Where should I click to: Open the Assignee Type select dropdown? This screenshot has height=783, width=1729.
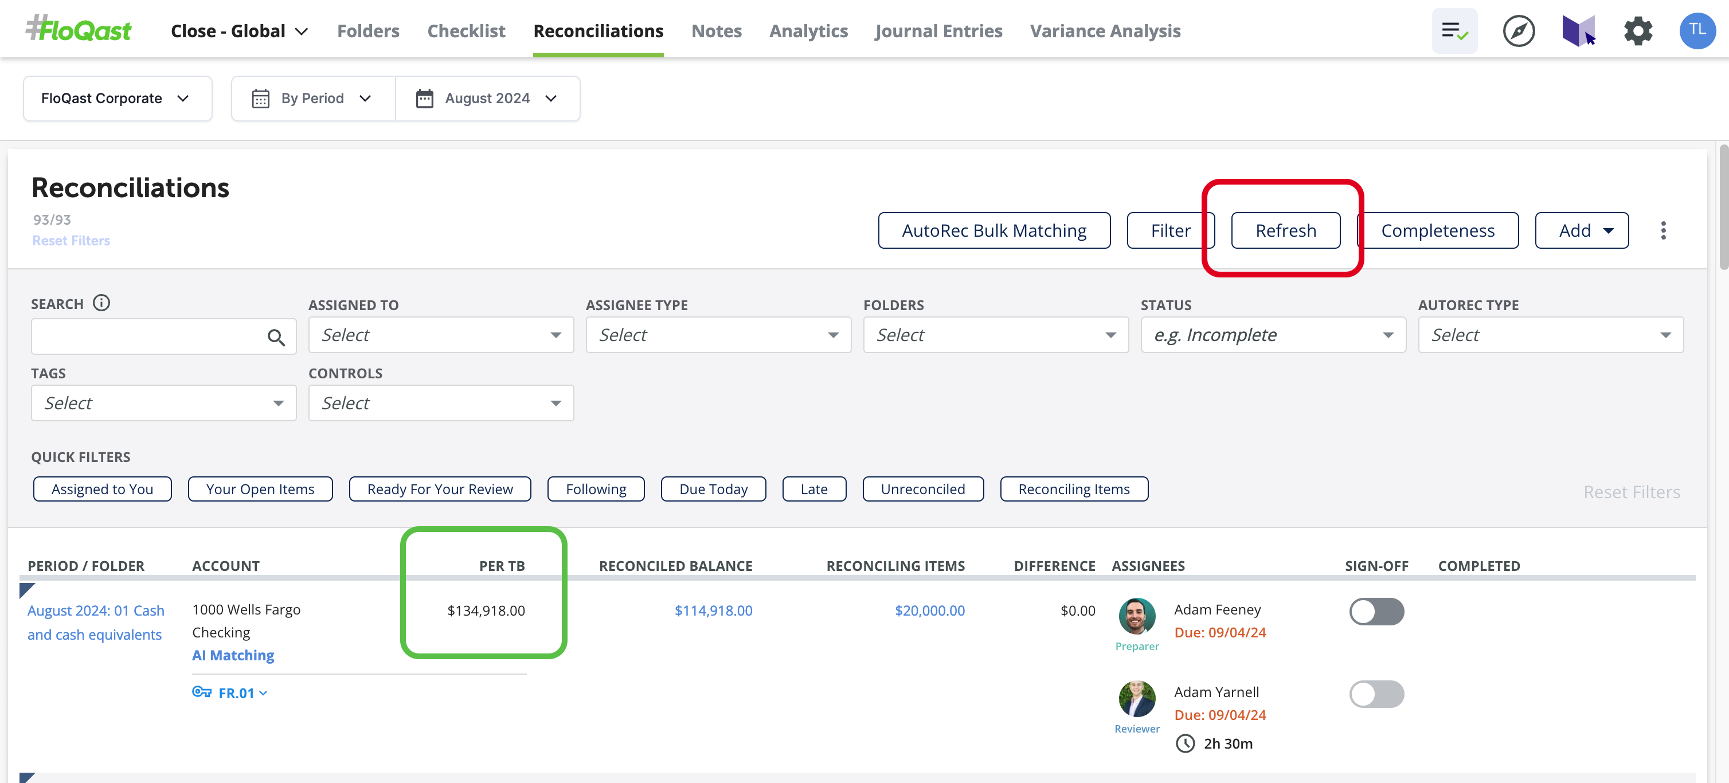[718, 335]
